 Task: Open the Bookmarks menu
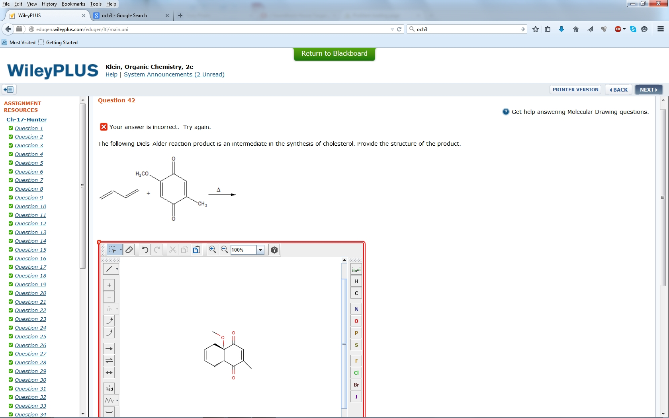73,4
